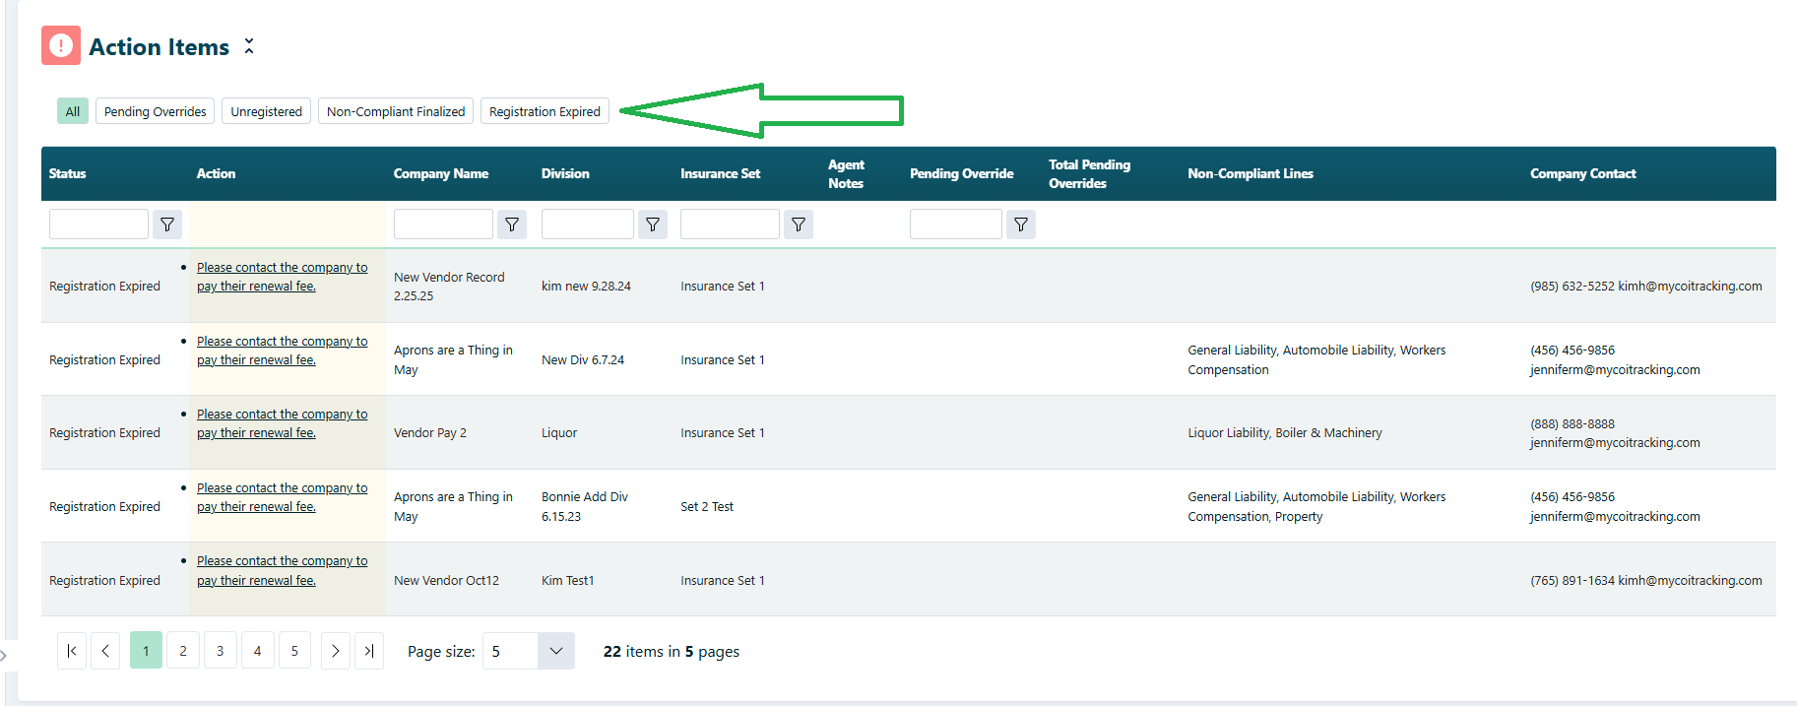Open the Page size dropdown arrow
The height and width of the screenshot is (706, 1797).
(x=555, y=651)
